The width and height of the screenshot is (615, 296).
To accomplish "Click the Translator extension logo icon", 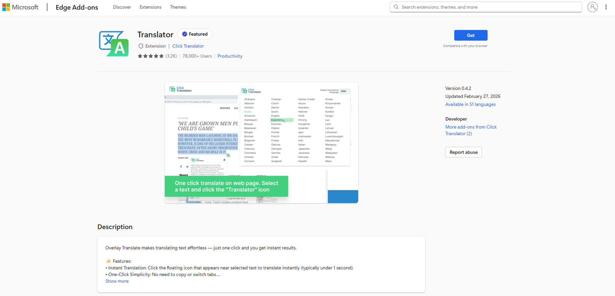I will coord(114,44).
